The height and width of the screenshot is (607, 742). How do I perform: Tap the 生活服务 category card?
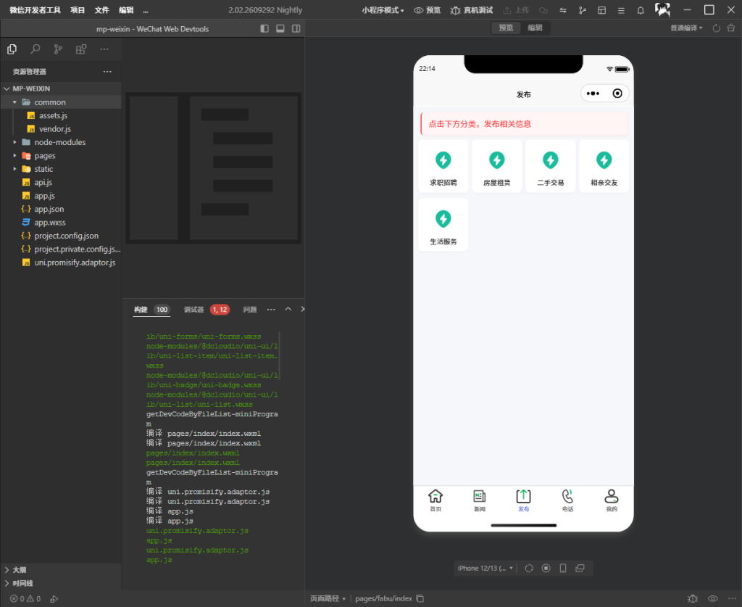[443, 225]
